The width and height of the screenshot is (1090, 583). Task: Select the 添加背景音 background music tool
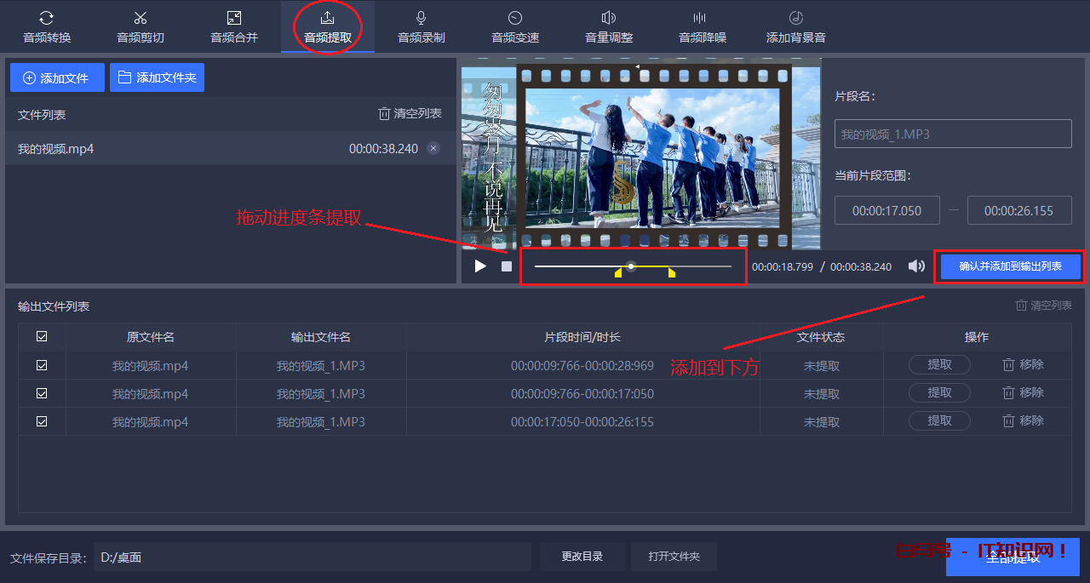pyautogui.click(x=796, y=27)
